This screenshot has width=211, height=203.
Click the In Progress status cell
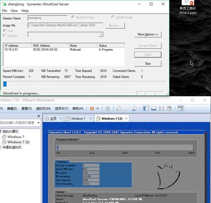[x=106, y=49]
